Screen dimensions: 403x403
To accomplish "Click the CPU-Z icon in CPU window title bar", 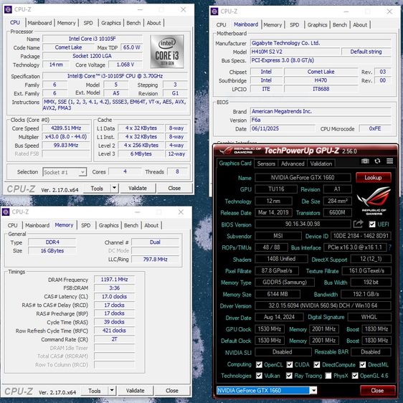I will (8, 10).
